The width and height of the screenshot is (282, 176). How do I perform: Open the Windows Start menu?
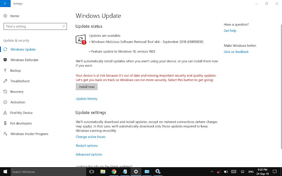pos(5,172)
